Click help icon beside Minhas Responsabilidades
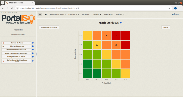 (33, 50)
